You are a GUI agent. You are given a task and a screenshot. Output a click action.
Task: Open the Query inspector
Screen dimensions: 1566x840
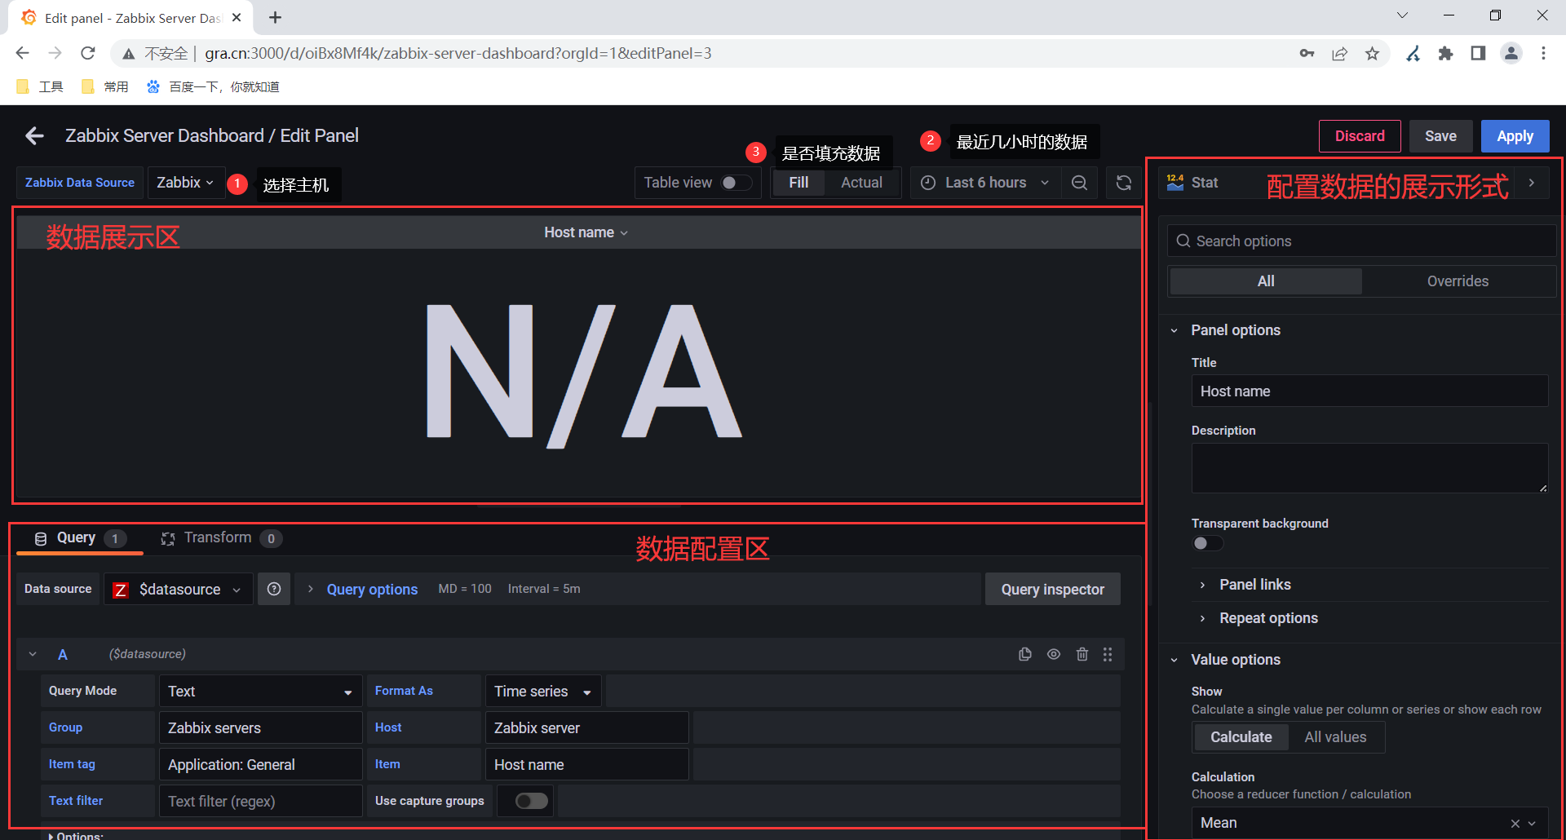(1052, 589)
